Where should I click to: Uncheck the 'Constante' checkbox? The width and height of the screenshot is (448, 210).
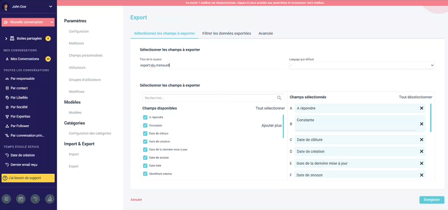(x=145, y=125)
